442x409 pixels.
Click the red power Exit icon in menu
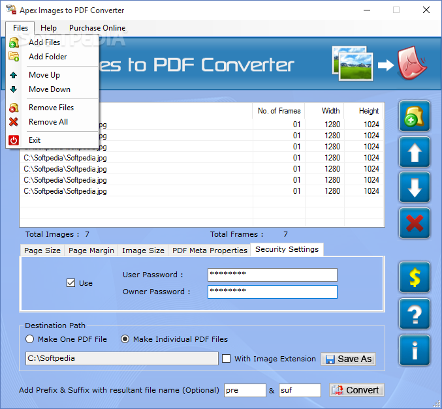[x=14, y=140]
